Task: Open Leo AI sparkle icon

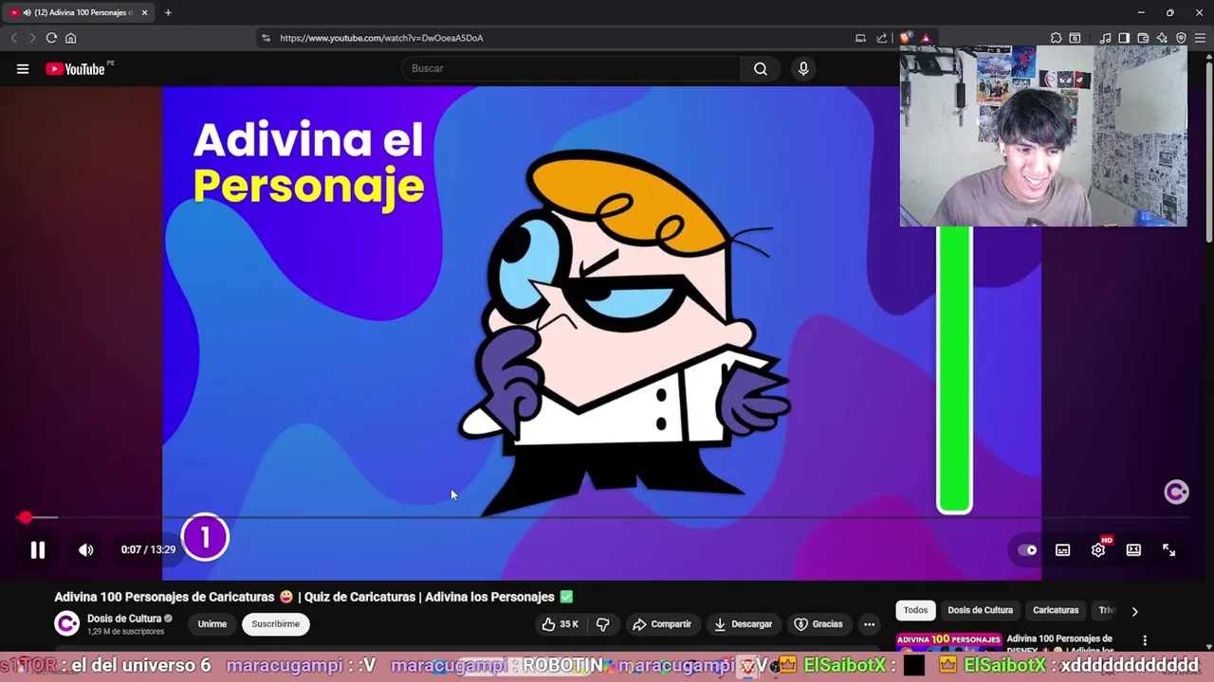Action: pos(1162,38)
